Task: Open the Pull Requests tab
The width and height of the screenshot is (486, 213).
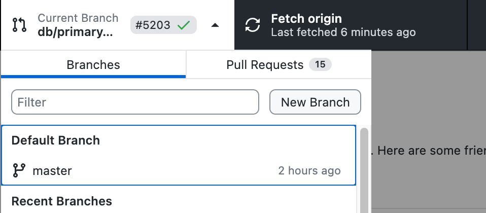Action: (265, 65)
